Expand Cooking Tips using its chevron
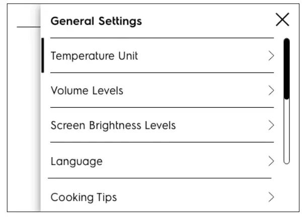The image size is (304, 217). pyautogui.click(x=271, y=196)
